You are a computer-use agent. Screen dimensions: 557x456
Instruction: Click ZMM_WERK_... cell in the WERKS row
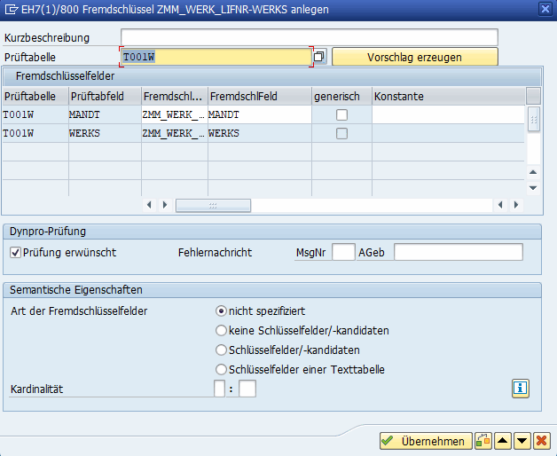[x=175, y=133]
